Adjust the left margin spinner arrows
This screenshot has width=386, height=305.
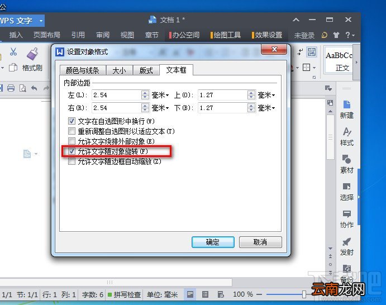(145, 95)
